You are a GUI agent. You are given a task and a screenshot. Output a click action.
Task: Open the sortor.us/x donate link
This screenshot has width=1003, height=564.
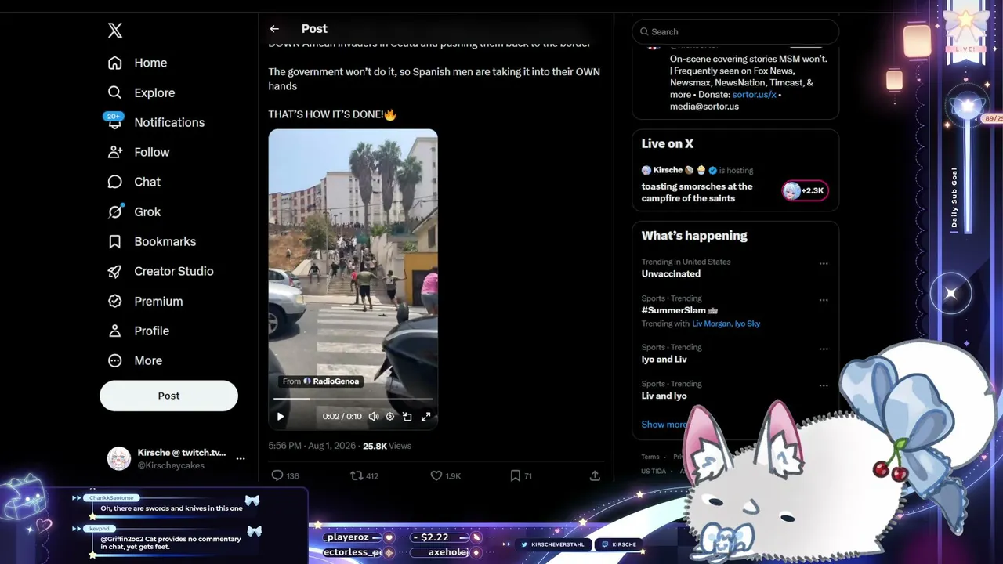[755, 95]
